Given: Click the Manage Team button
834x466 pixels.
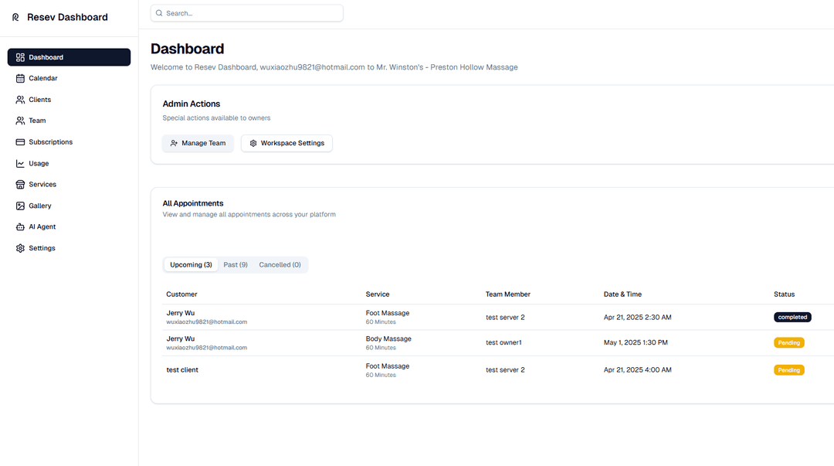Looking at the screenshot, I should [x=198, y=143].
